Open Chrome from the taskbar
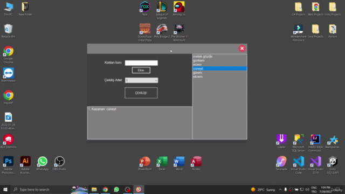The image size is (345, 194). pyautogui.click(x=105, y=189)
